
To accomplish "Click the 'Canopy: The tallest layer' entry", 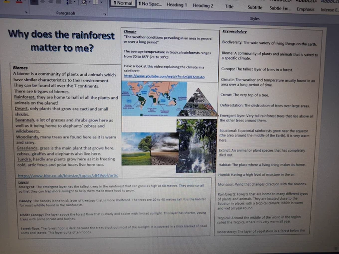I will (x=257, y=69).
